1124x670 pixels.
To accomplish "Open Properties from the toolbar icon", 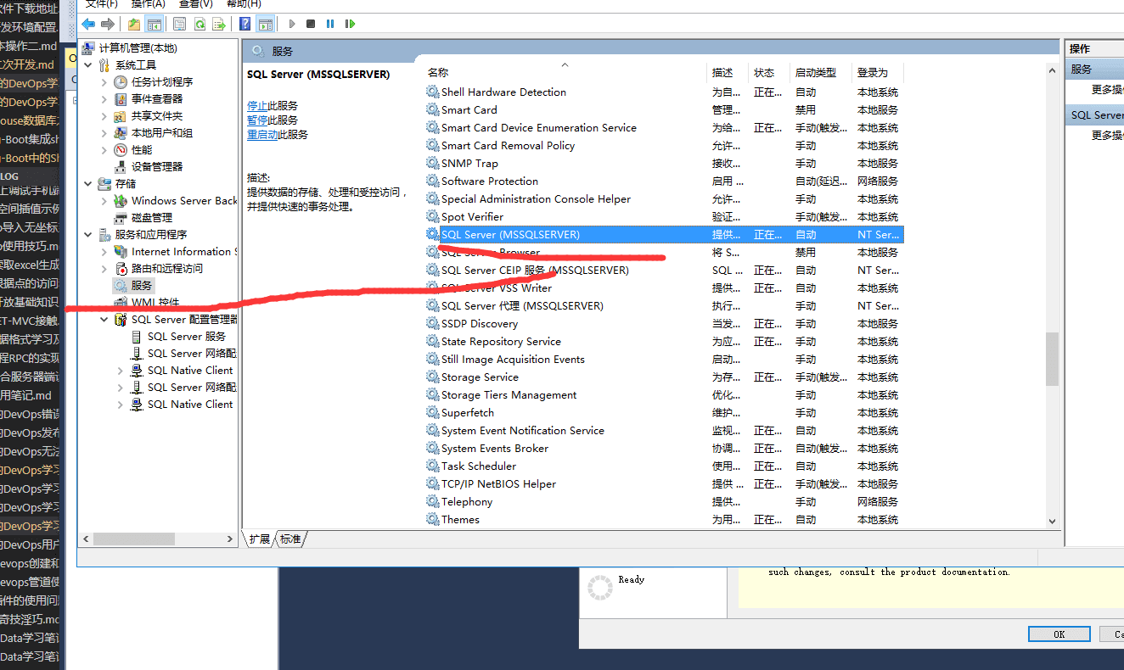I will tap(179, 24).
